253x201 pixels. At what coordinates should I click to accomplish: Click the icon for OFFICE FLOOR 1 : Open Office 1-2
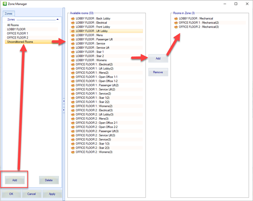click(73, 81)
